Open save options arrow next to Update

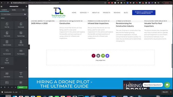tap(26, 87)
